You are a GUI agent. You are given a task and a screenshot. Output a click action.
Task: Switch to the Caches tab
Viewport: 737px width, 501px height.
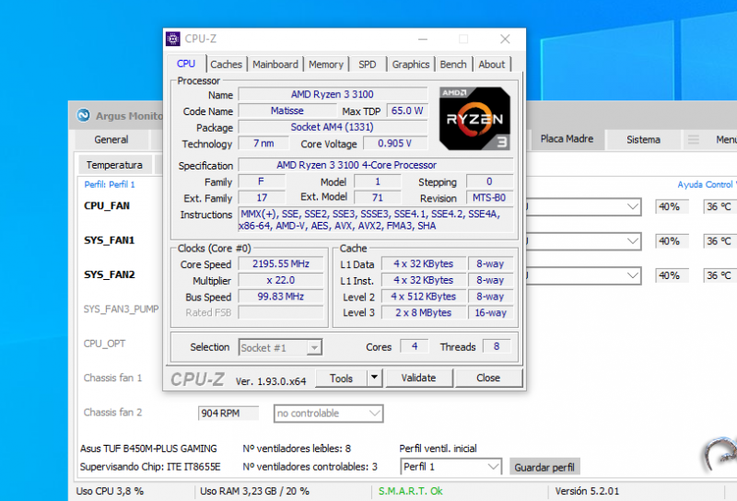[226, 64]
